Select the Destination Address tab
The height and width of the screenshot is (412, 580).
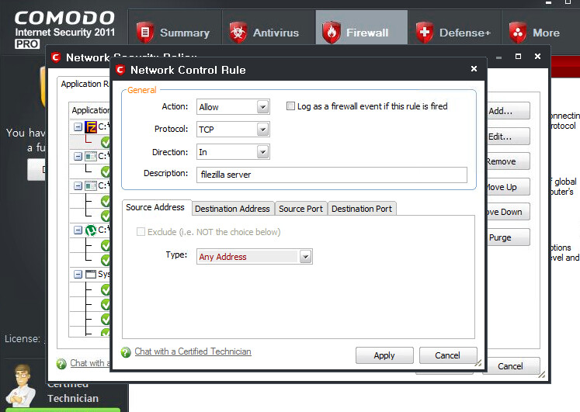pyautogui.click(x=232, y=209)
